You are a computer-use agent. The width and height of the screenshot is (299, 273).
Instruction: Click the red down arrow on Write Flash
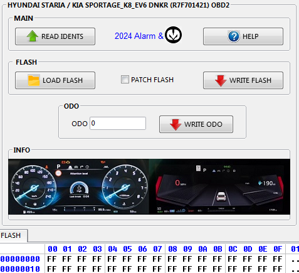coord(221,80)
